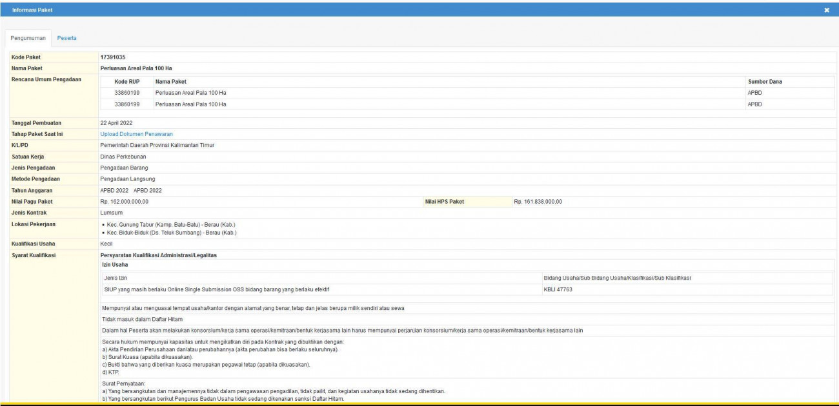Click the KBLI 47763 cell
839x406 pixels.
pos(558,289)
